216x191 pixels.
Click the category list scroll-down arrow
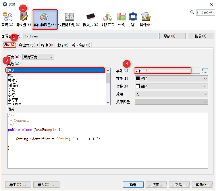[108, 102]
